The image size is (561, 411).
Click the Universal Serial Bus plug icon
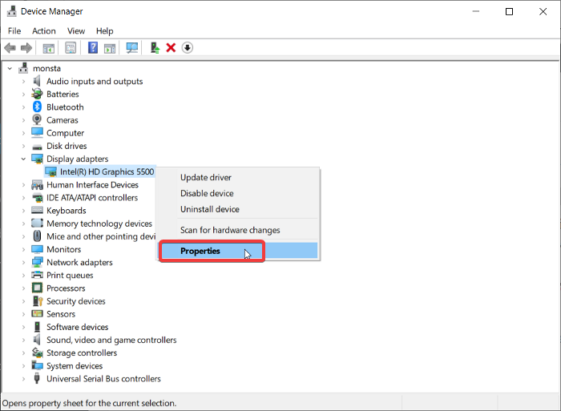click(x=37, y=378)
